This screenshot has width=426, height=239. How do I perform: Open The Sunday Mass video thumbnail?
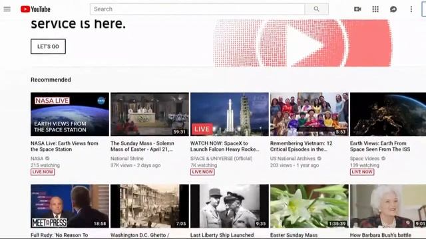point(150,114)
